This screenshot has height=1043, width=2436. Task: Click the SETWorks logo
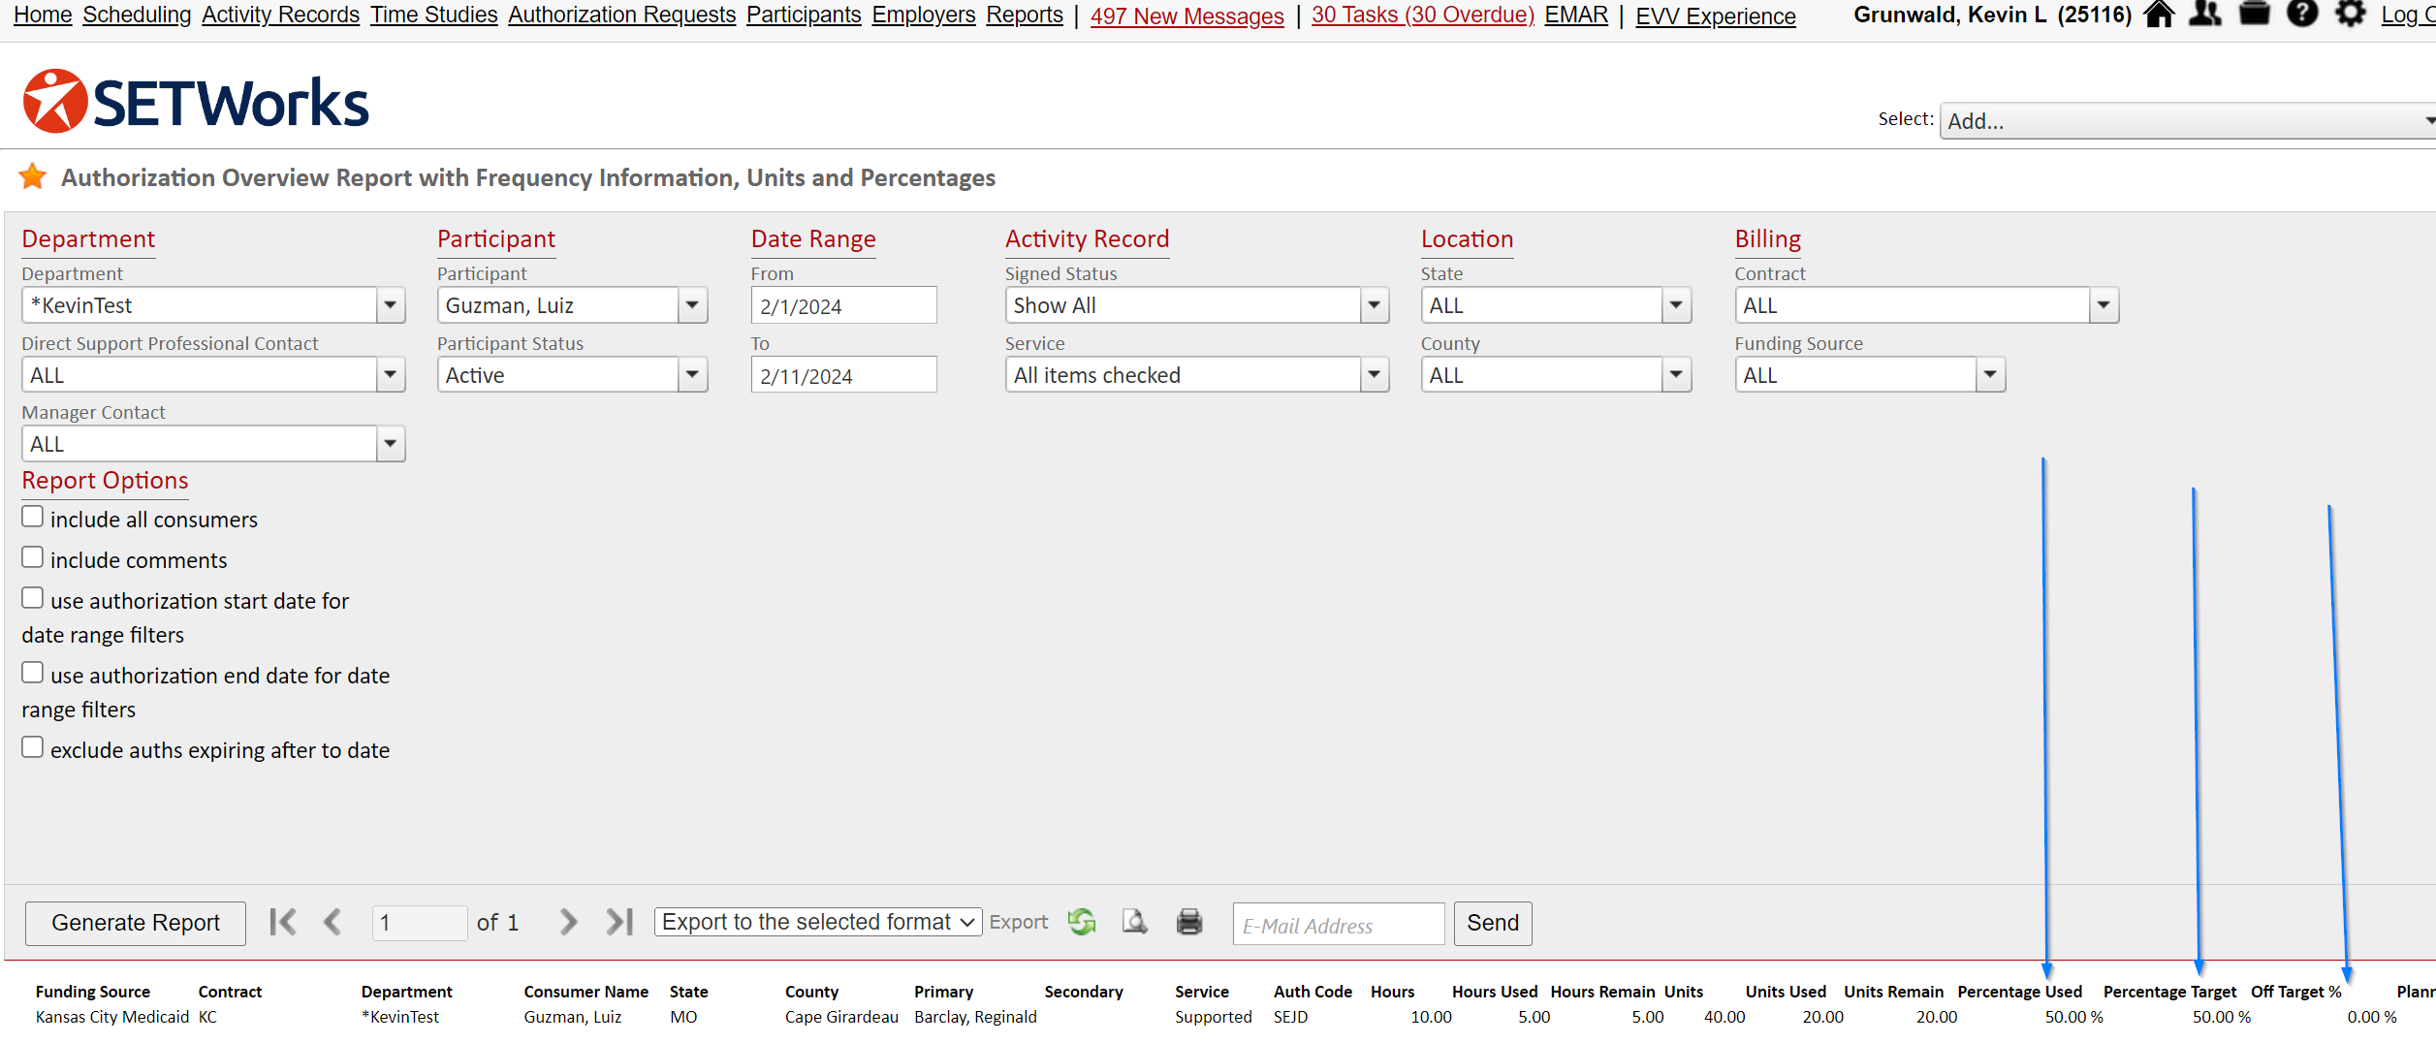196,102
